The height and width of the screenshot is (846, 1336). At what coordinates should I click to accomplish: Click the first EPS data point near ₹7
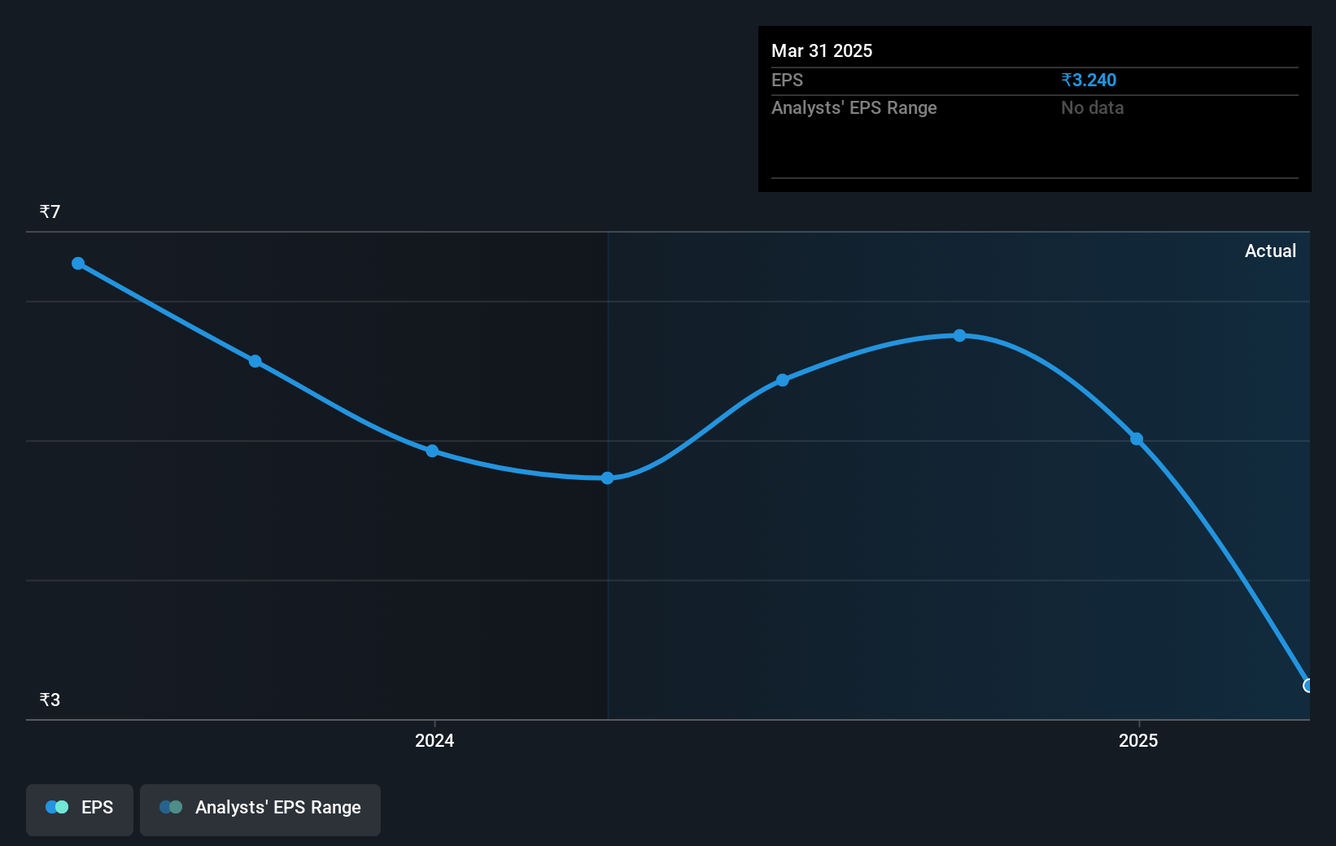(x=78, y=264)
